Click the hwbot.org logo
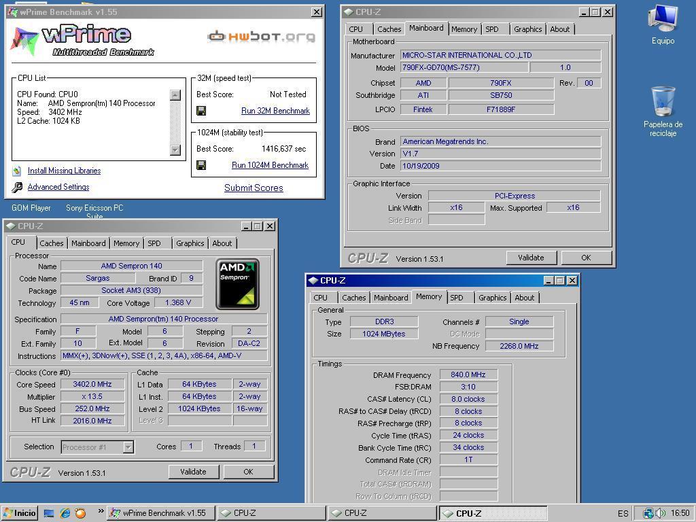The height and width of the screenshot is (522, 696). 262,37
